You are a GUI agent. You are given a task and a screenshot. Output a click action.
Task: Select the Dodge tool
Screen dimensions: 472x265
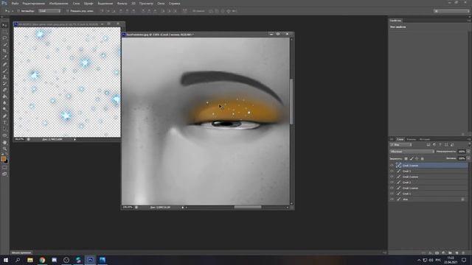tap(4, 110)
